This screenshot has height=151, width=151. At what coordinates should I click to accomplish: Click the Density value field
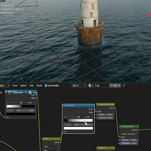click(x=129, y=140)
